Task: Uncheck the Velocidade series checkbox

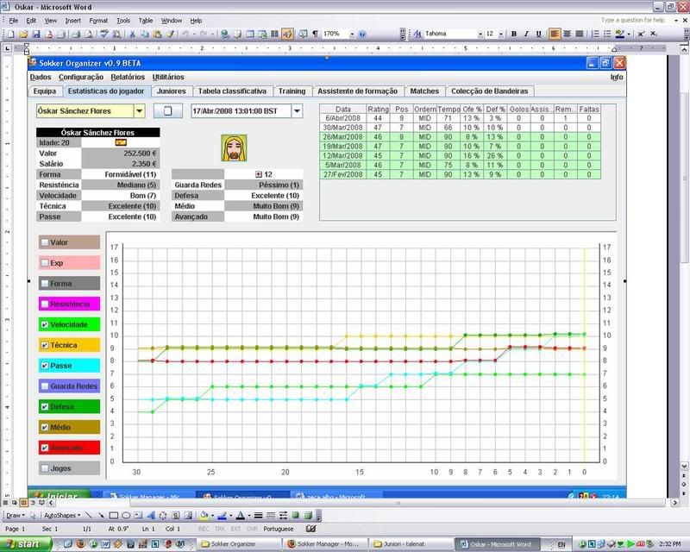Action: pos(45,324)
